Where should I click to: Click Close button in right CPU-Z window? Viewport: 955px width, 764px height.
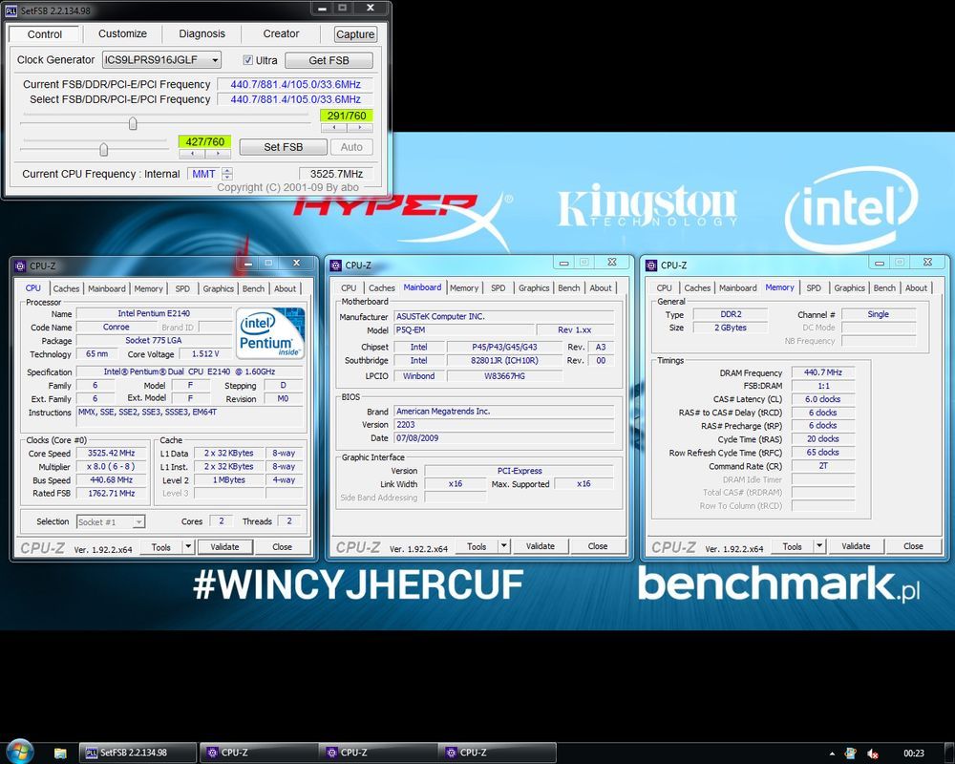click(x=913, y=546)
